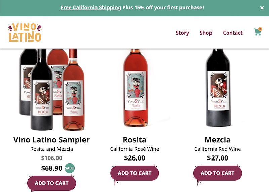Add Mezcla to cart

coord(218,173)
